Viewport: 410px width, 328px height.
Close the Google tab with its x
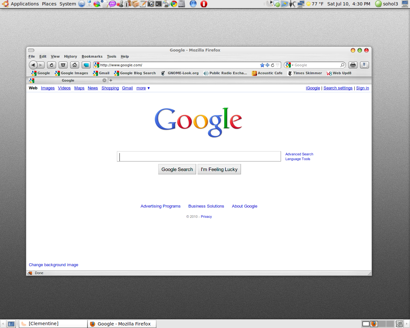(104, 80)
